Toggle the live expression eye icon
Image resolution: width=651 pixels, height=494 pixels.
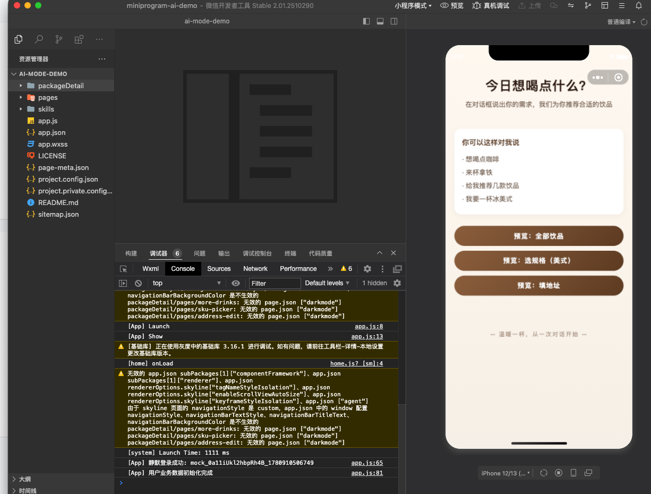pyautogui.click(x=236, y=283)
